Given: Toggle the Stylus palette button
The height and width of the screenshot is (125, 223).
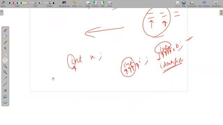Looking at the screenshot, I should [3, 4].
